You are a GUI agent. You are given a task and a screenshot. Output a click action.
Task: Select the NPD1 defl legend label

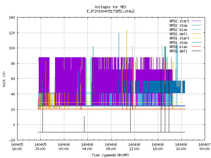pyautogui.click(x=178, y=51)
